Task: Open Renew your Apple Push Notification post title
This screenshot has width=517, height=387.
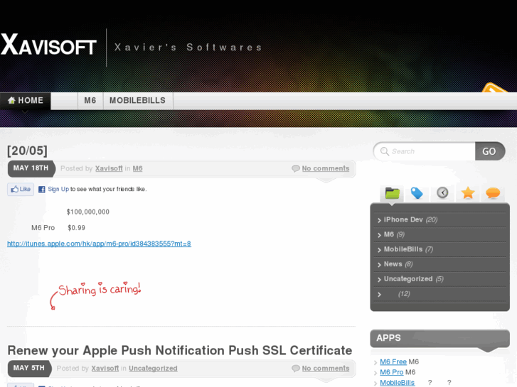Action: coord(180,351)
